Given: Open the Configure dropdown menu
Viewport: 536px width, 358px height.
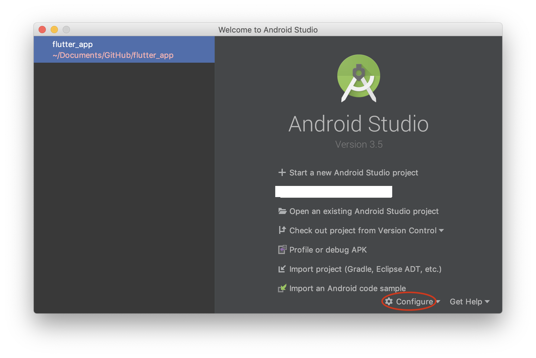Looking at the screenshot, I should [412, 301].
